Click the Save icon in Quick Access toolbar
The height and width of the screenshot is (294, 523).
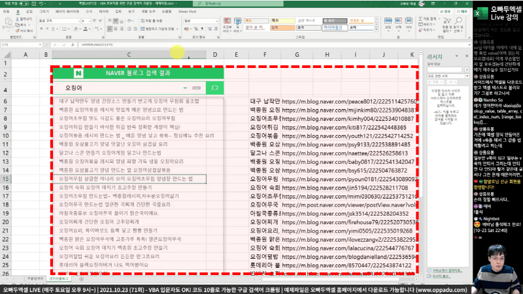pyautogui.click(x=34, y=3)
